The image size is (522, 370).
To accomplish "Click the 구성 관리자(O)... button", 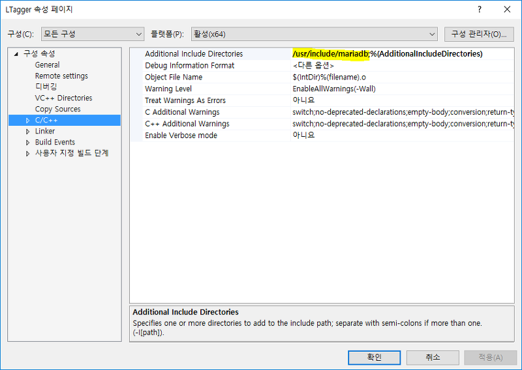I will click(479, 35).
